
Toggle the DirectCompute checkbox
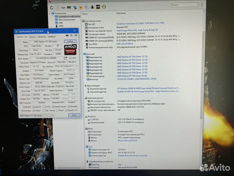pyautogui.click(x=53, y=107)
